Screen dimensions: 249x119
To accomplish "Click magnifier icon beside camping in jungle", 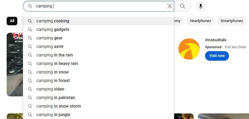I will click(30, 114).
